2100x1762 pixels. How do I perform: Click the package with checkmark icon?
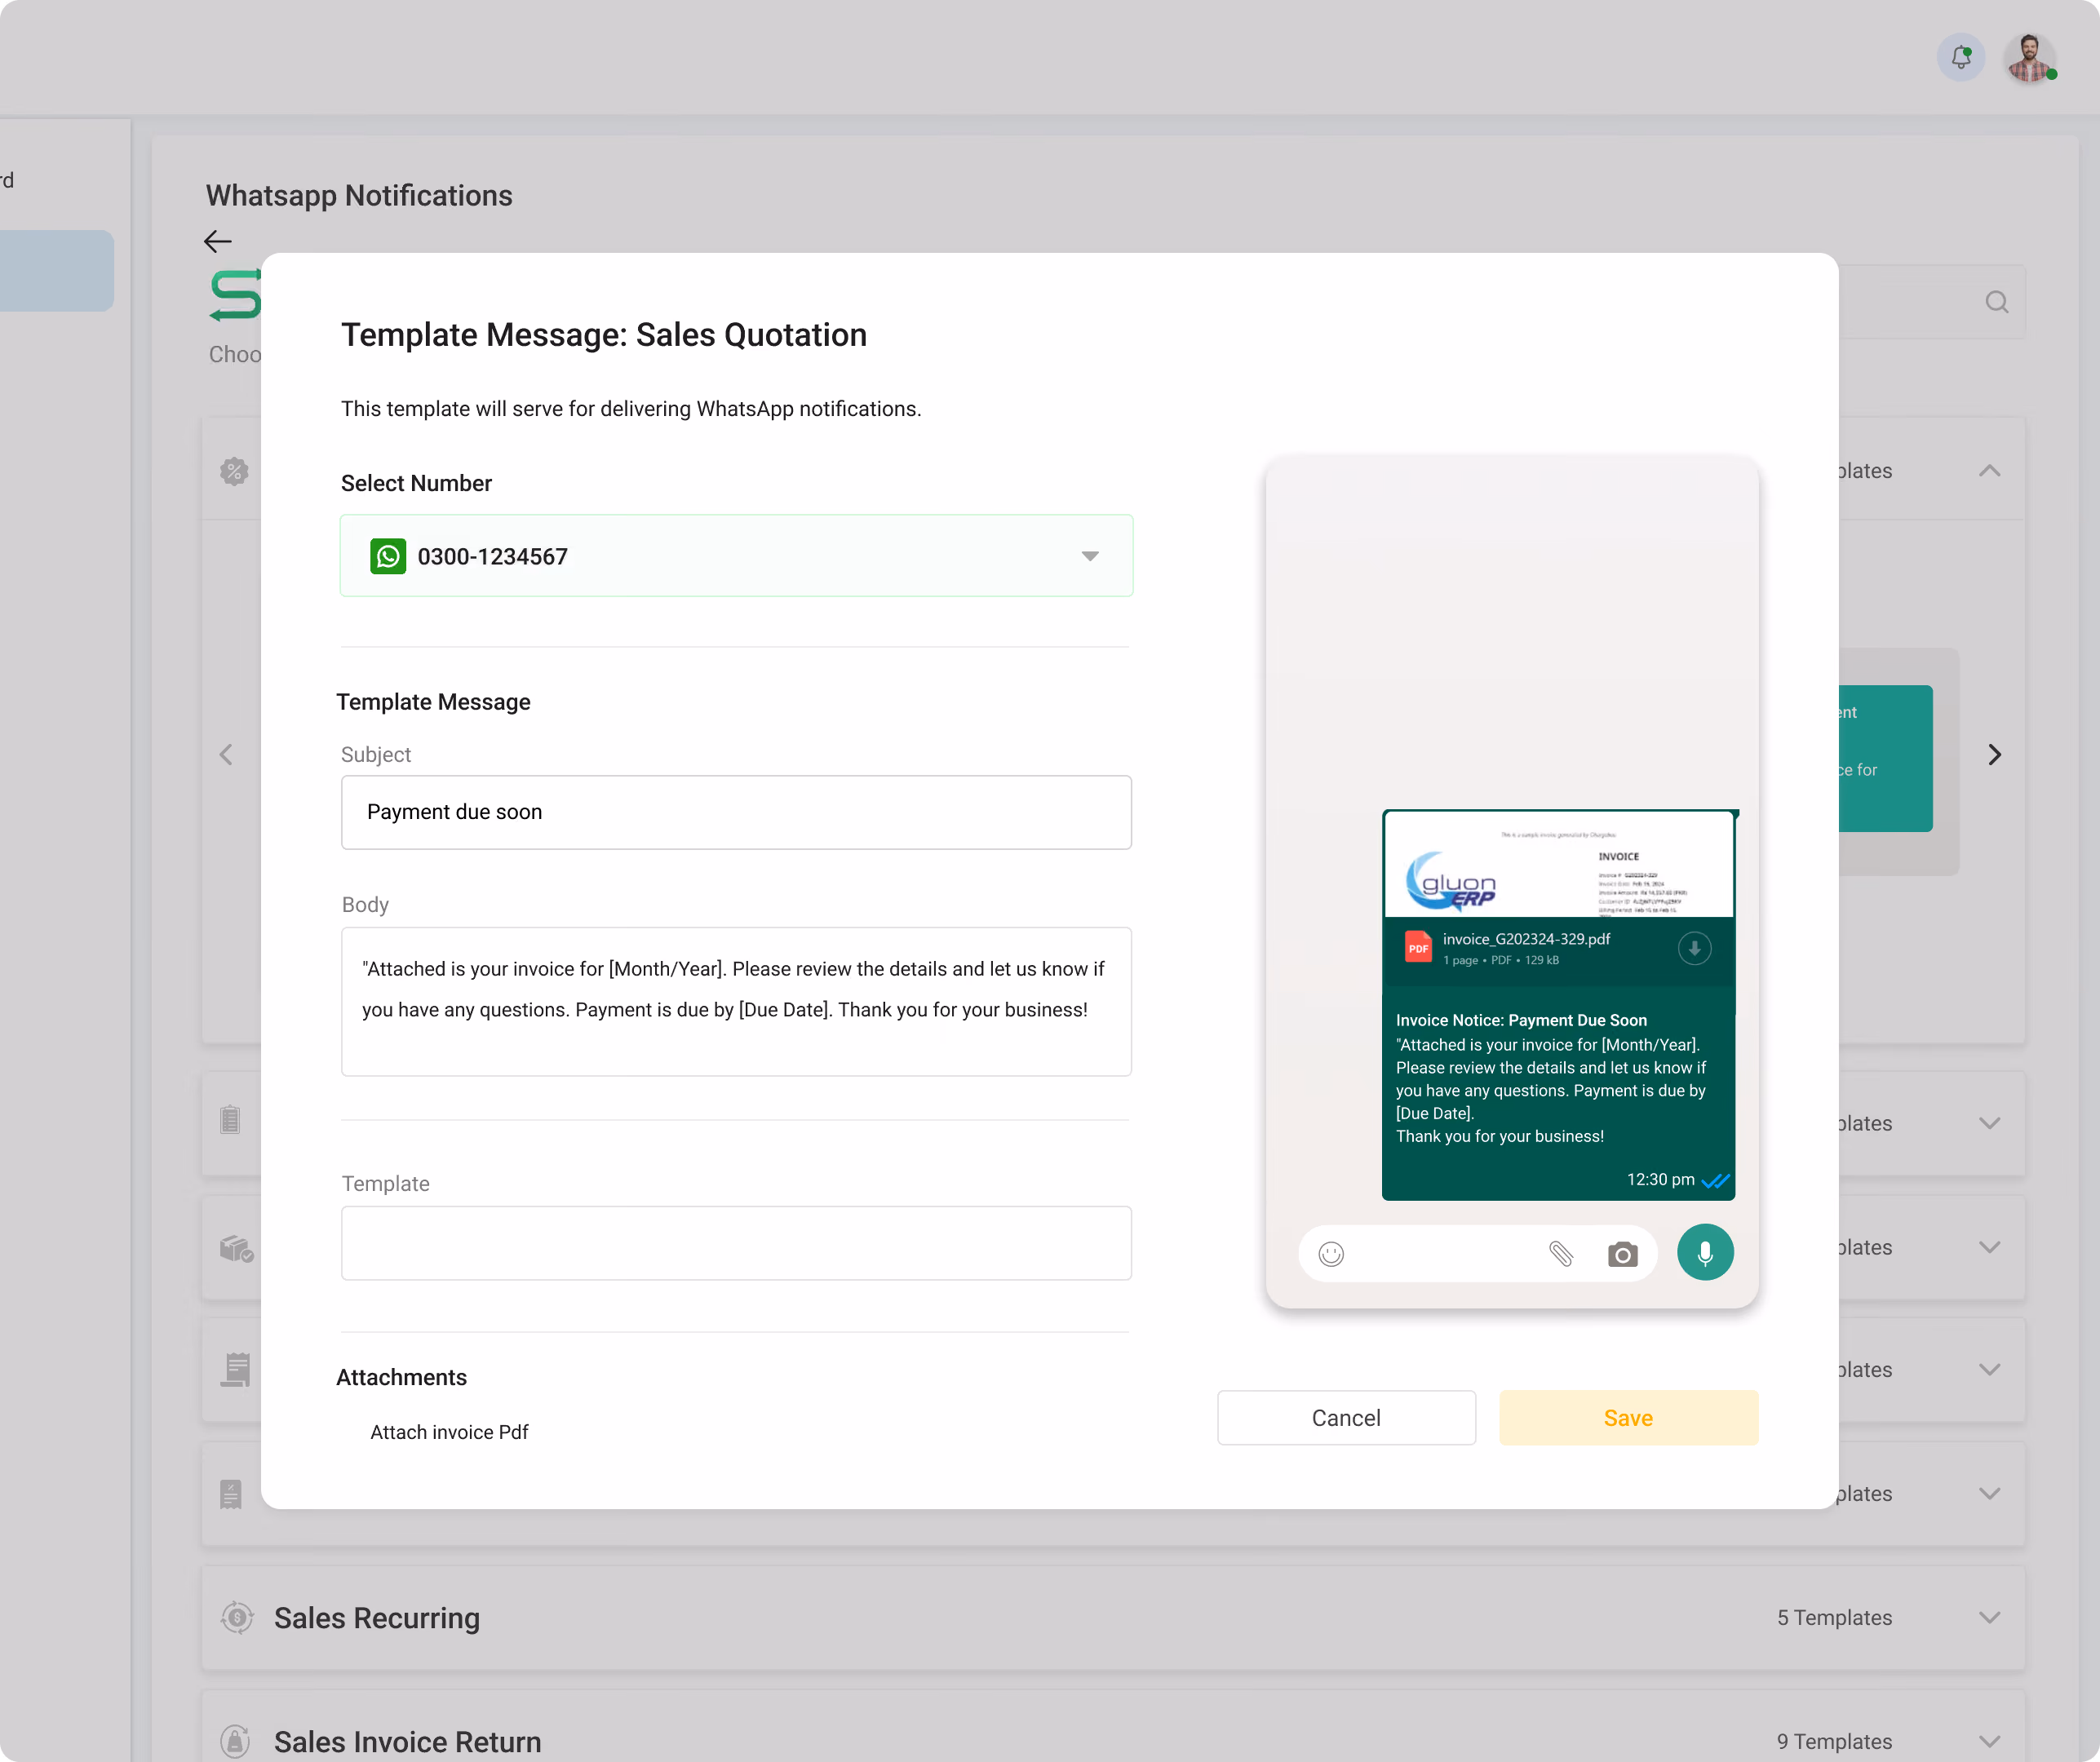coord(237,1248)
